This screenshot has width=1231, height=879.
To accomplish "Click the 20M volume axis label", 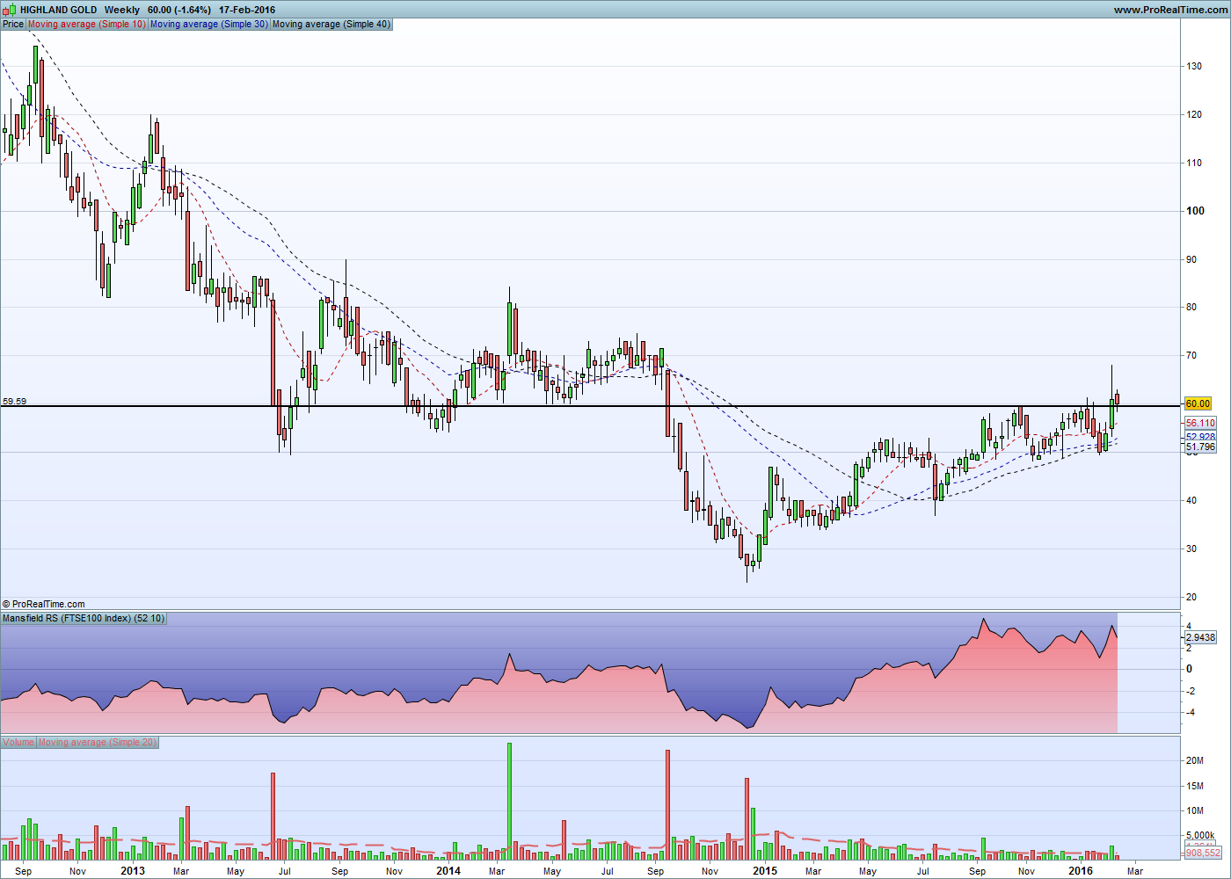I will pyautogui.click(x=1195, y=761).
